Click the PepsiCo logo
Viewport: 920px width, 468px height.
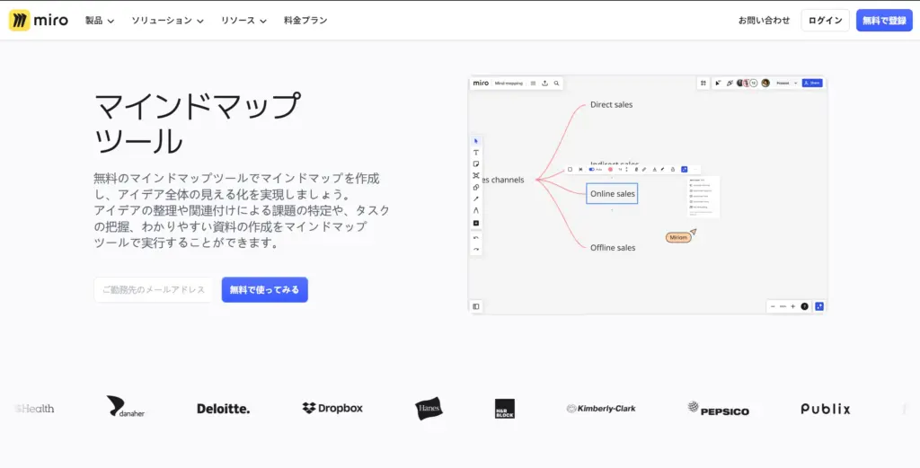[719, 409]
